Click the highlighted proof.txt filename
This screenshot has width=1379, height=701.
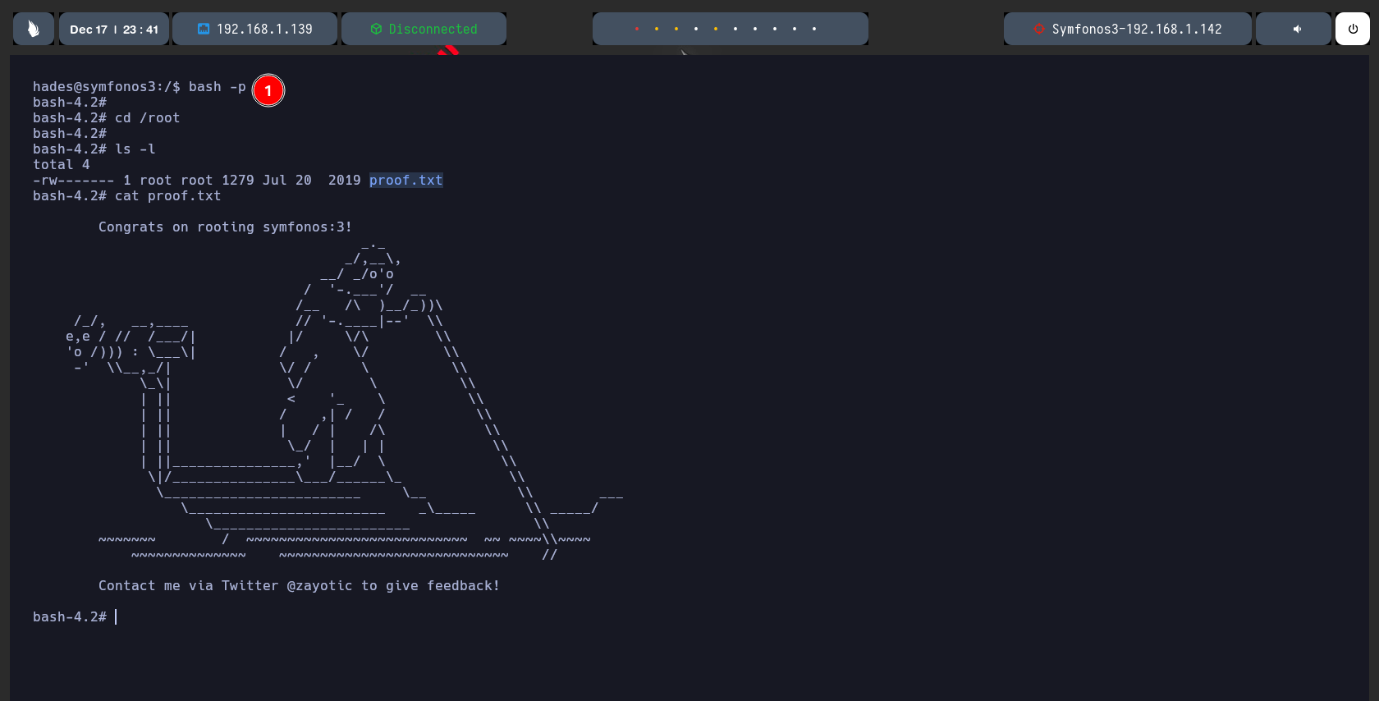(405, 180)
